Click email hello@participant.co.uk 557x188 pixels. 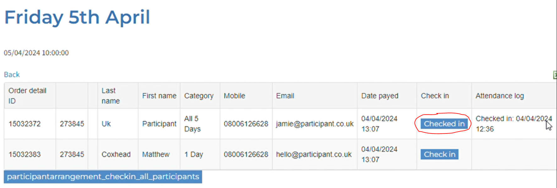coord(314,154)
